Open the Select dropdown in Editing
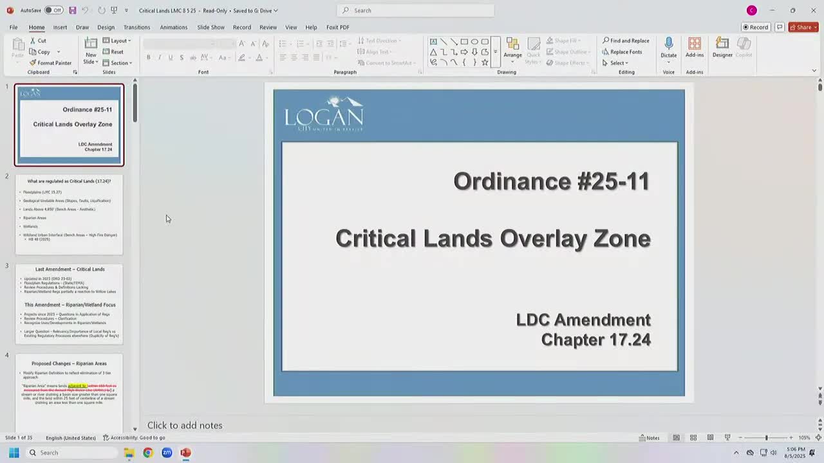The height and width of the screenshot is (463, 824). (615, 63)
